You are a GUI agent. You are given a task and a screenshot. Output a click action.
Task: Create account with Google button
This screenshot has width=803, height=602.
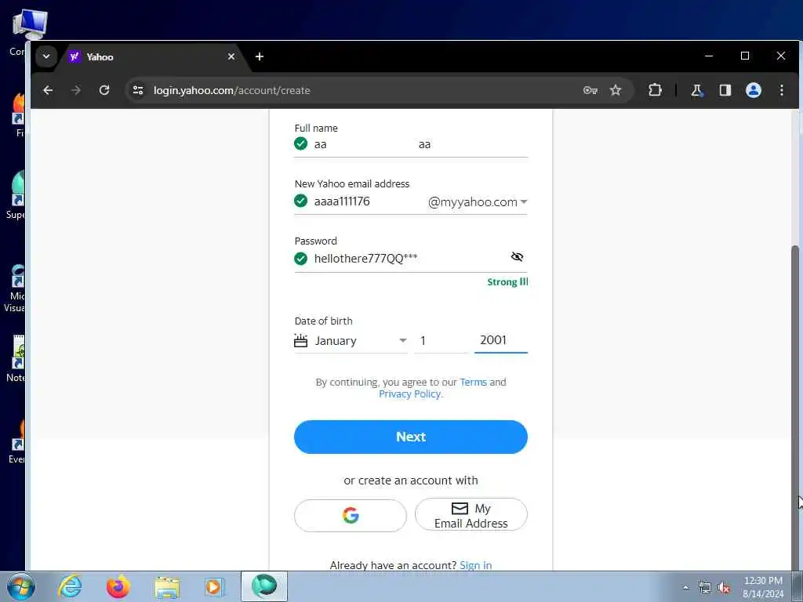pos(351,515)
